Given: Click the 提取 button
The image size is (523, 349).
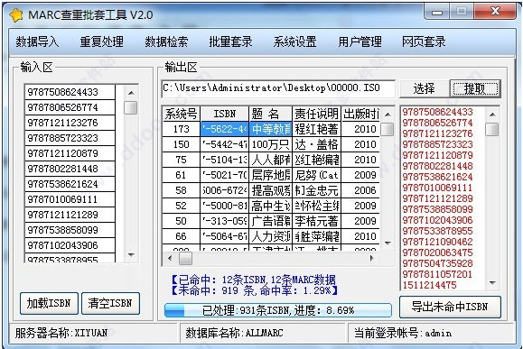Looking at the screenshot, I should pyautogui.click(x=475, y=88).
